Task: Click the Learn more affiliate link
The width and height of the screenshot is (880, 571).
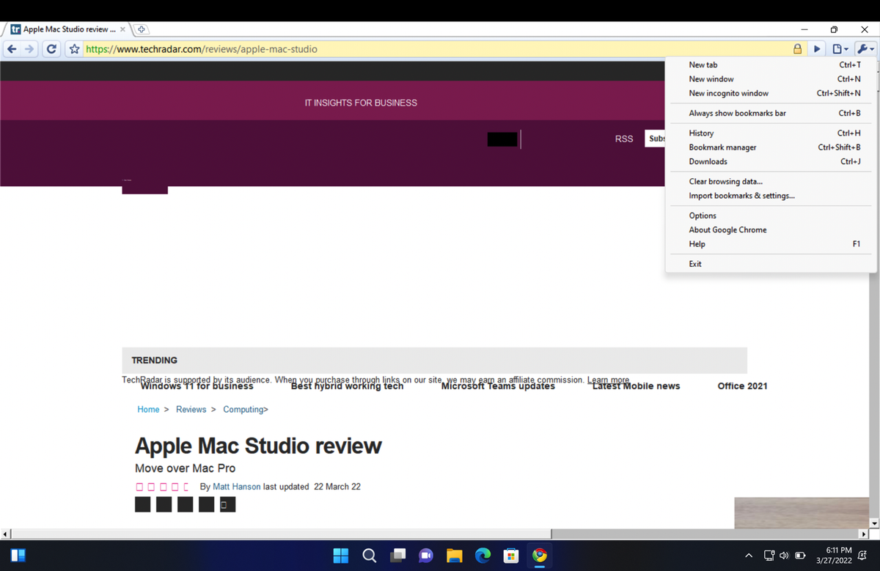Action: point(608,380)
